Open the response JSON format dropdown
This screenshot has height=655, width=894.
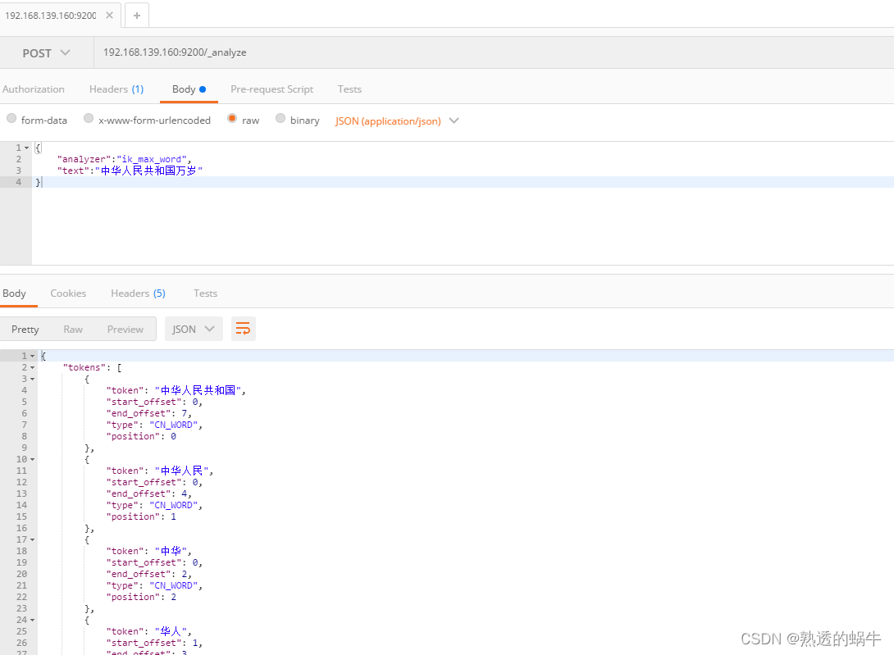click(x=194, y=329)
